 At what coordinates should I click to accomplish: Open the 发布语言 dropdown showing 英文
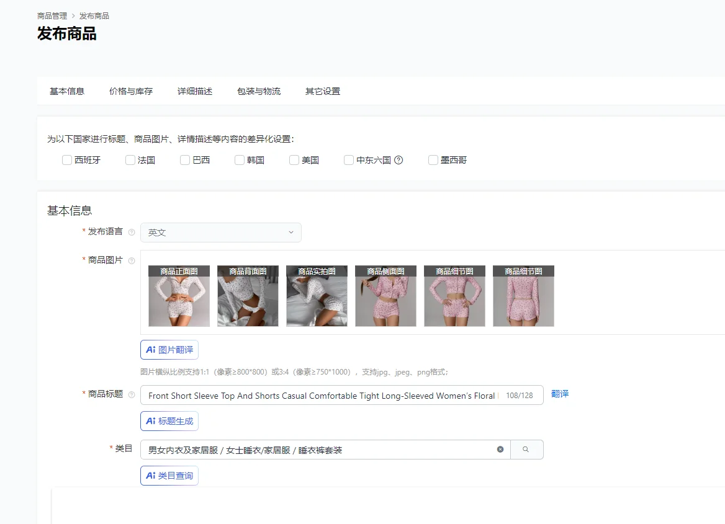click(221, 233)
